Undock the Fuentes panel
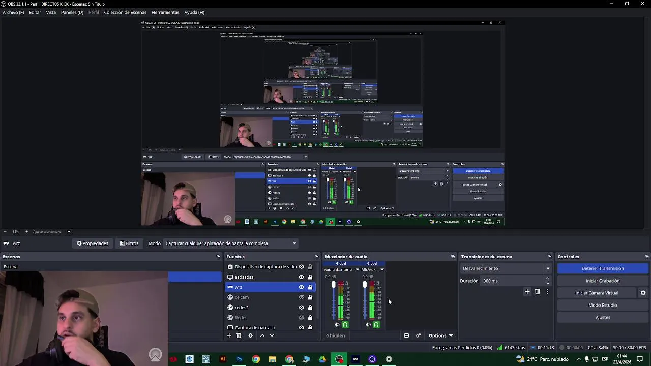 pyautogui.click(x=316, y=257)
